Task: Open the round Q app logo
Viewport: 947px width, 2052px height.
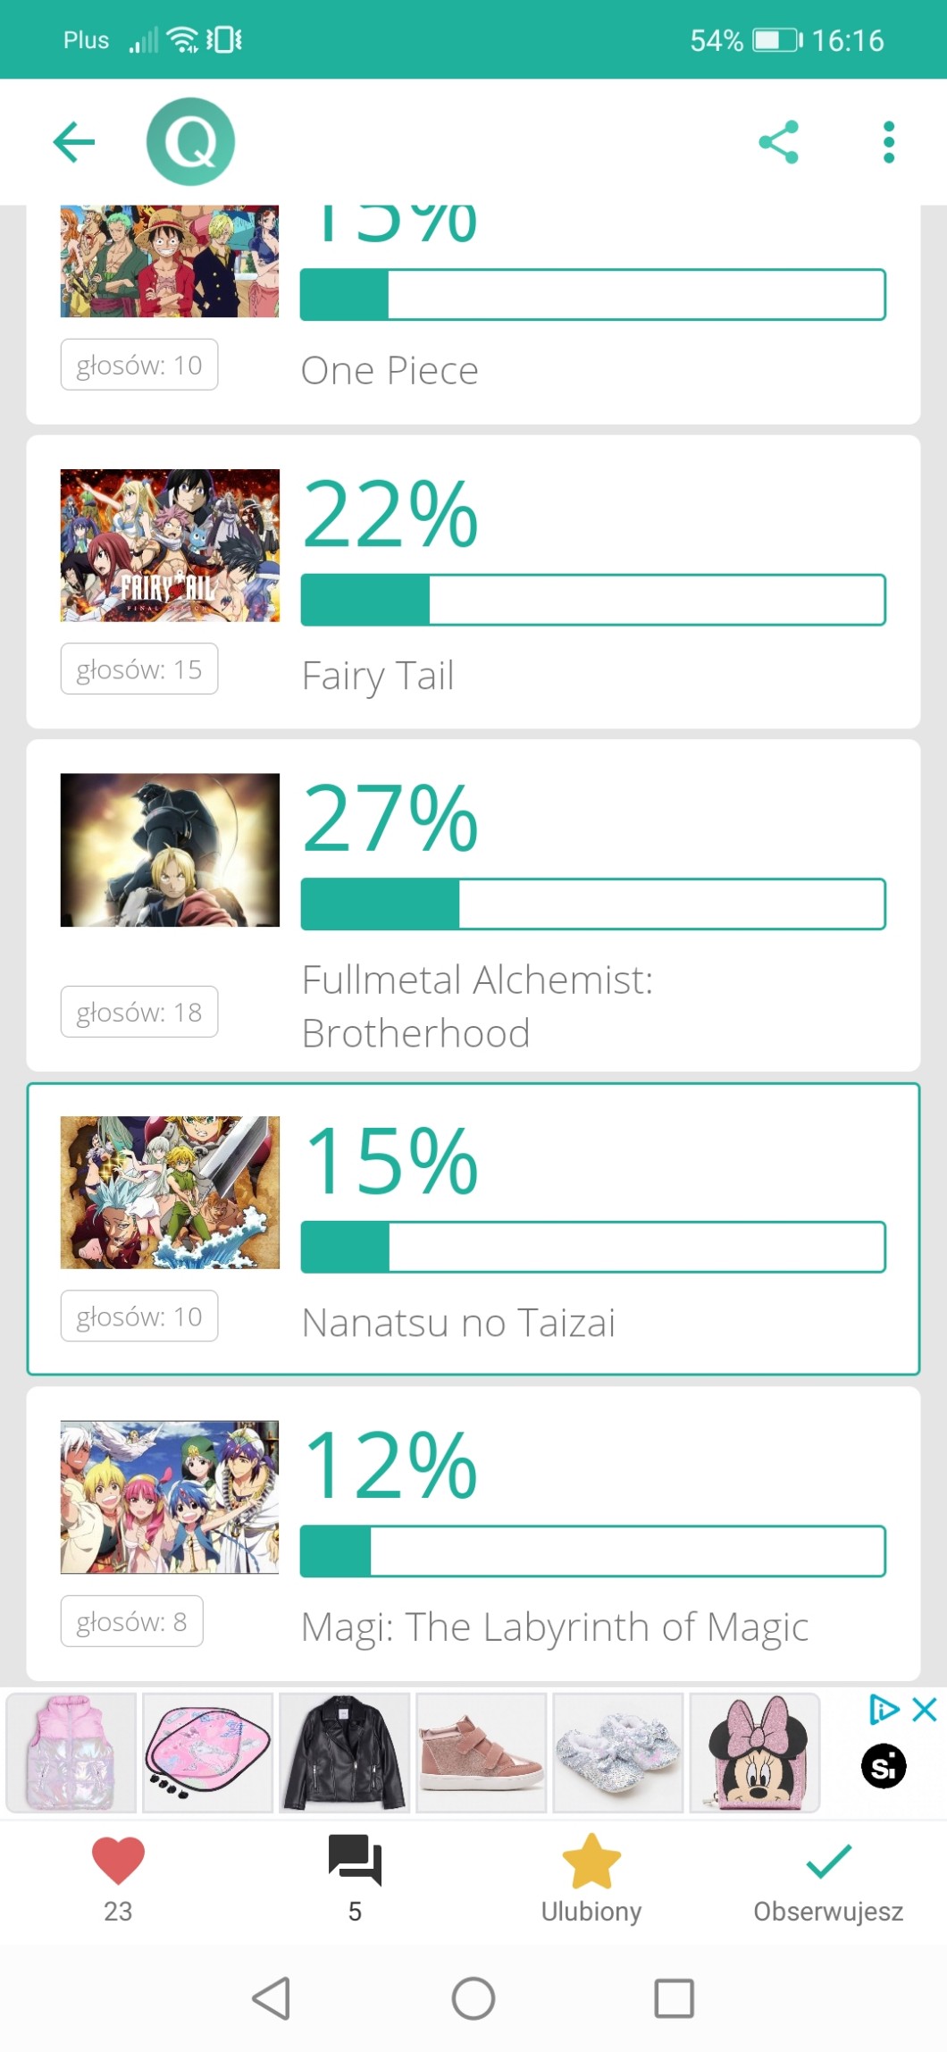Action: pyautogui.click(x=190, y=142)
